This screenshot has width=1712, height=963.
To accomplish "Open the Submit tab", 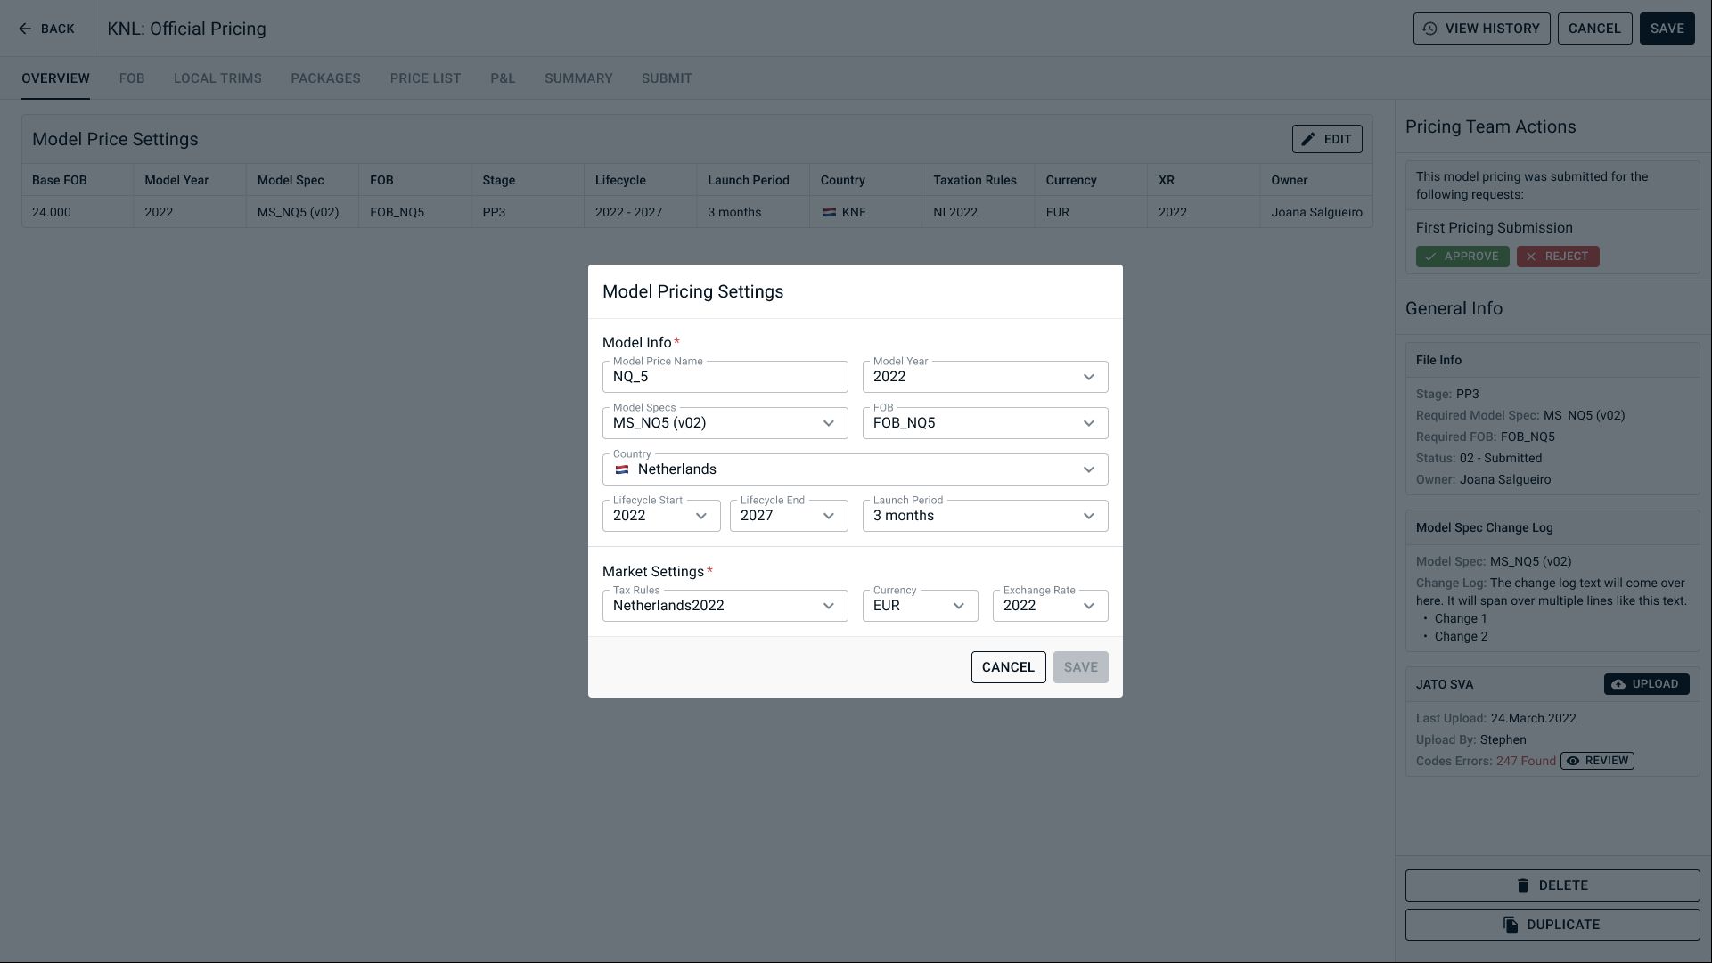I will click(x=667, y=78).
